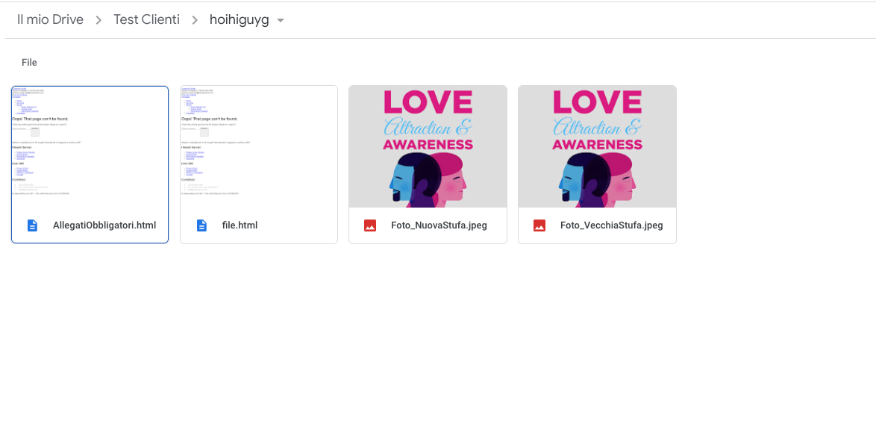Click the AllegatiObbligatori.html file name
The image size is (876, 445).
(104, 225)
